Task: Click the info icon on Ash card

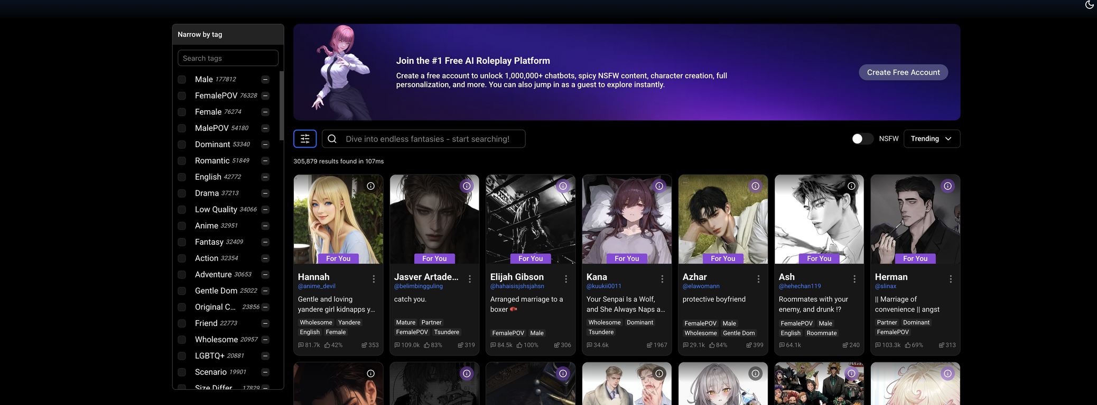Action: coord(851,186)
